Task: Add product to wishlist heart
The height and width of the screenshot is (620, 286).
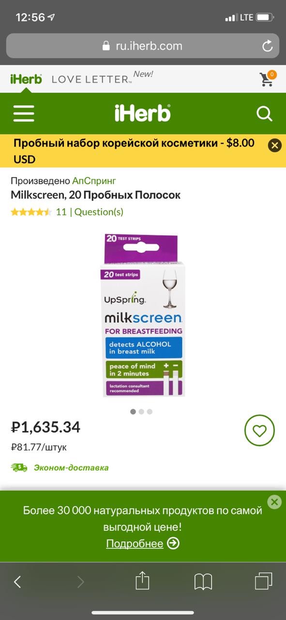Action: click(259, 430)
